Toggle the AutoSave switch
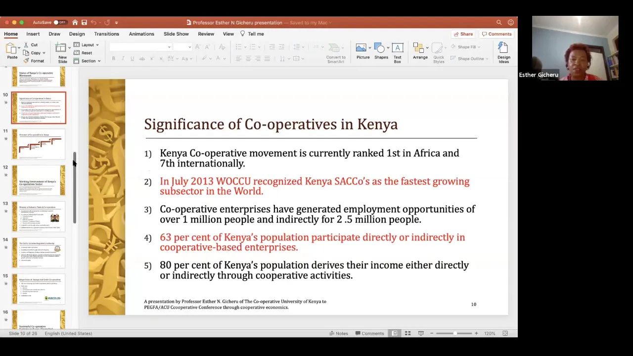The width and height of the screenshot is (633, 356). [x=60, y=22]
